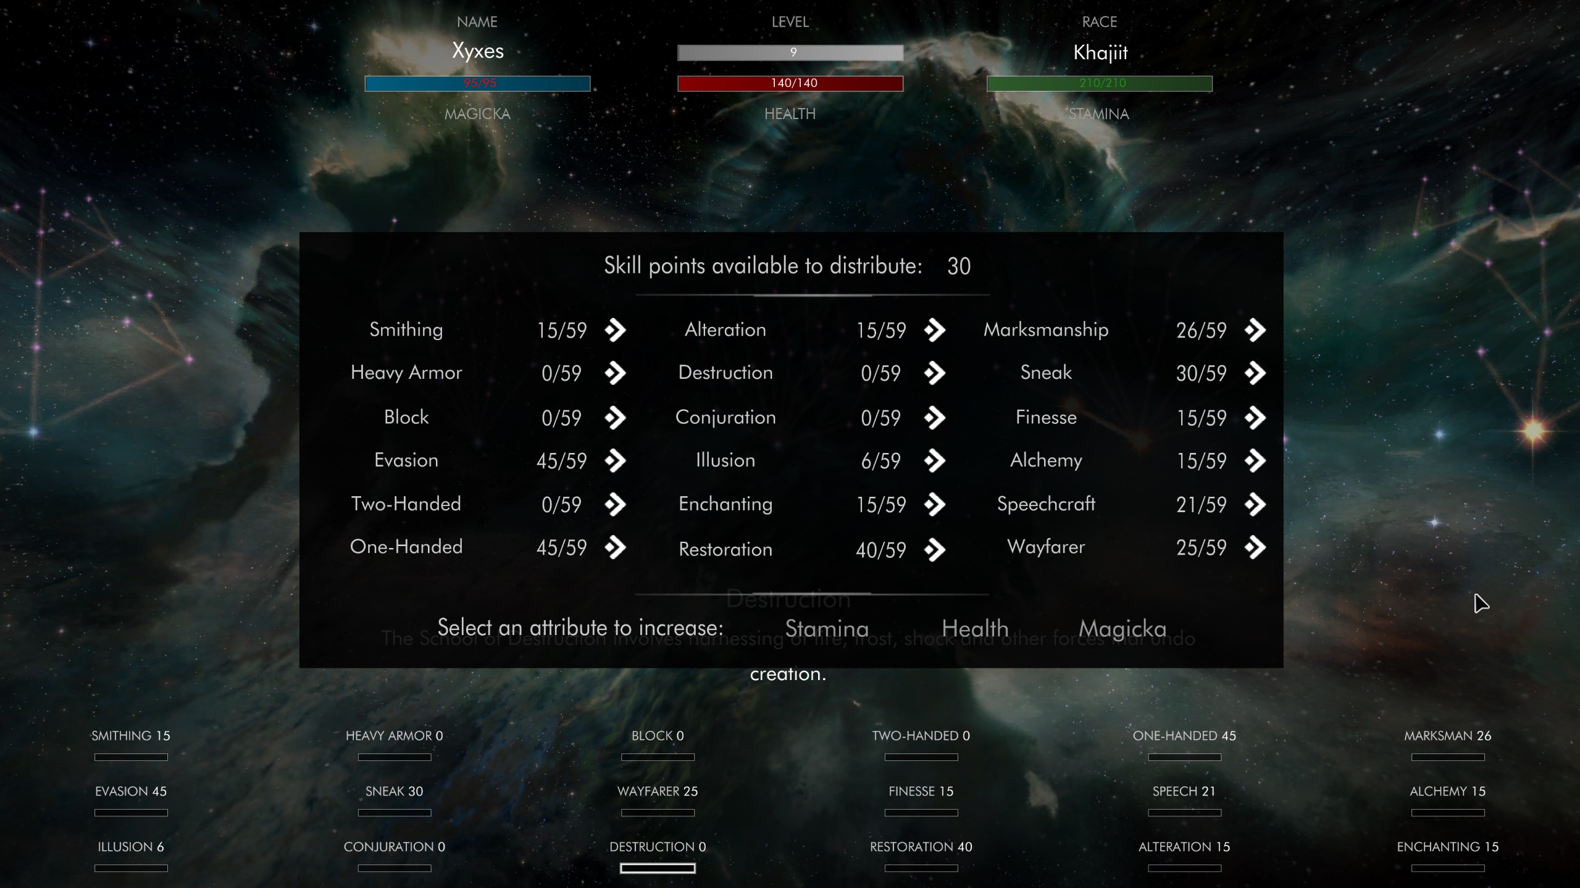Click the blue Magicka 95/95 bar
The height and width of the screenshot is (888, 1580).
click(x=477, y=83)
